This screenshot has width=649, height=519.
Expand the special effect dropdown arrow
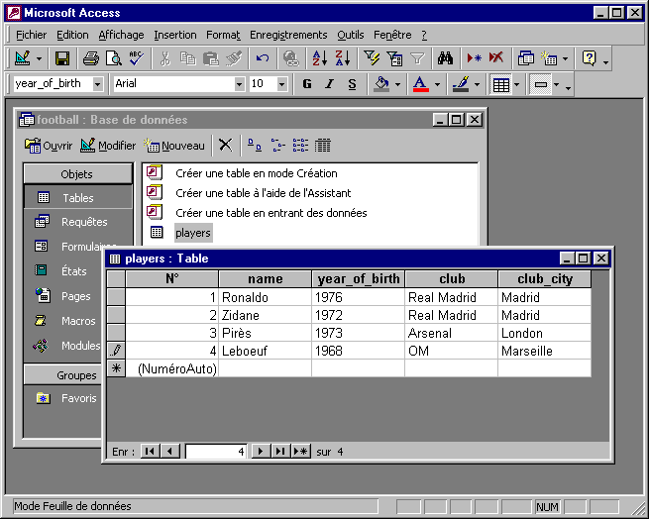(x=556, y=84)
